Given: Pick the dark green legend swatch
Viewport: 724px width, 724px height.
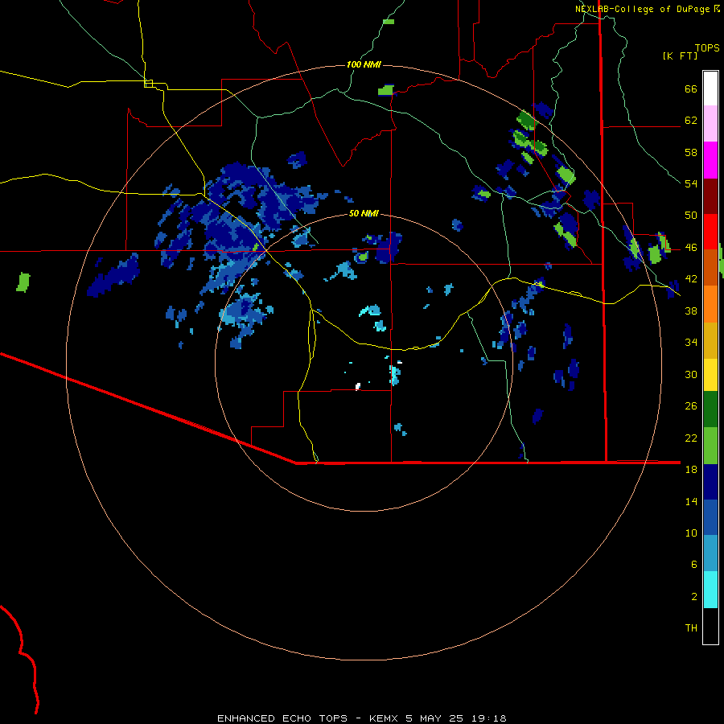Looking at the screenshot, I should (x=710, y=409).
